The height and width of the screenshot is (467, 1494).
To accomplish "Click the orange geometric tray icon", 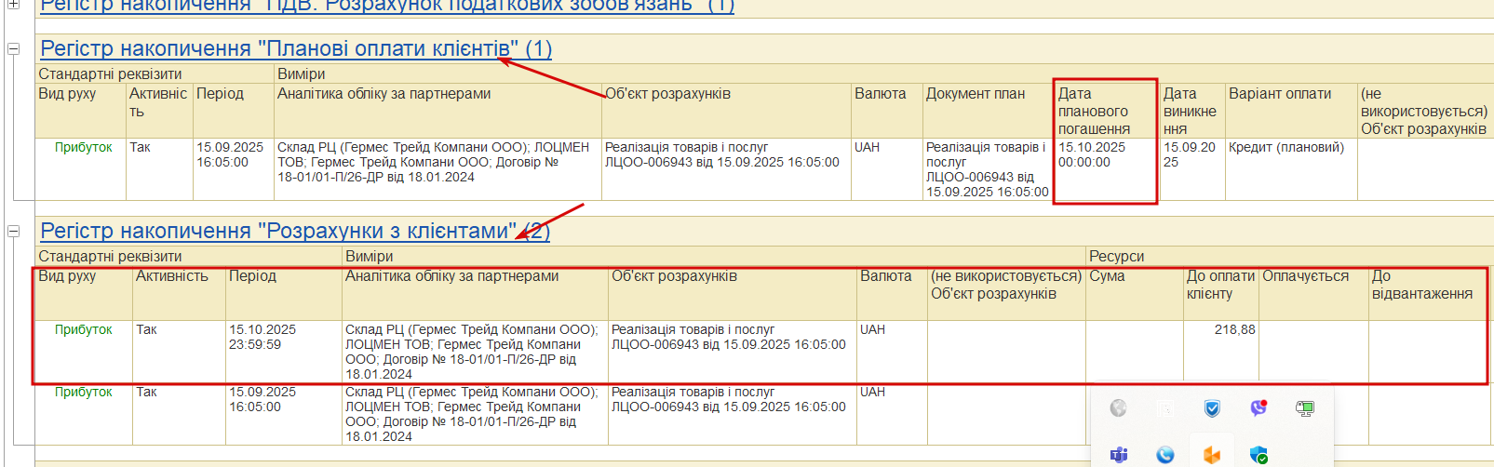I will (1212, 454).
